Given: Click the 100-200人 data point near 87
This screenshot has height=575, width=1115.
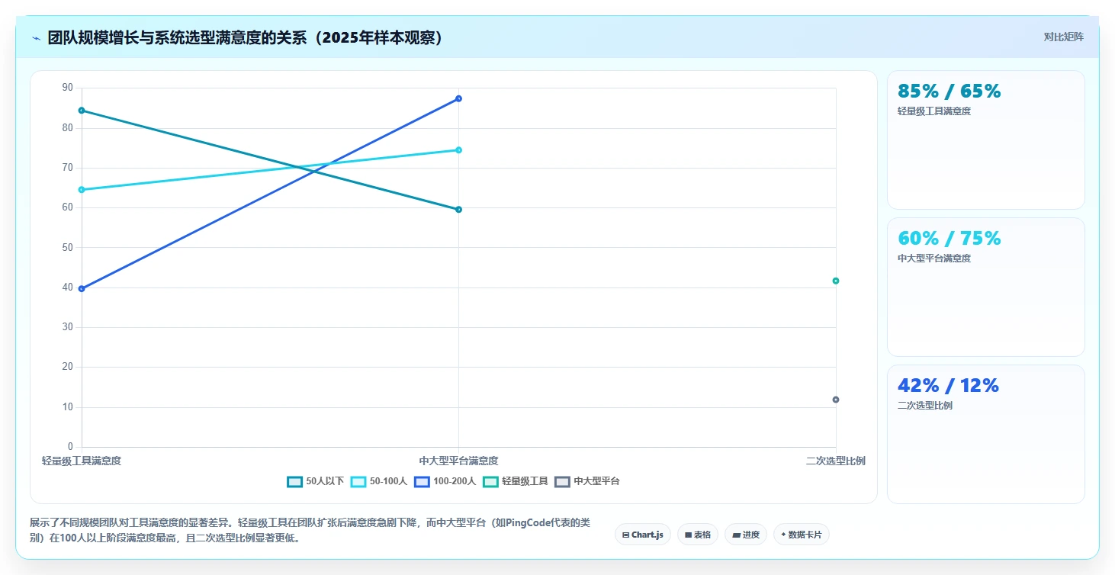Looking at the screenshot, I should coord(458,98).
